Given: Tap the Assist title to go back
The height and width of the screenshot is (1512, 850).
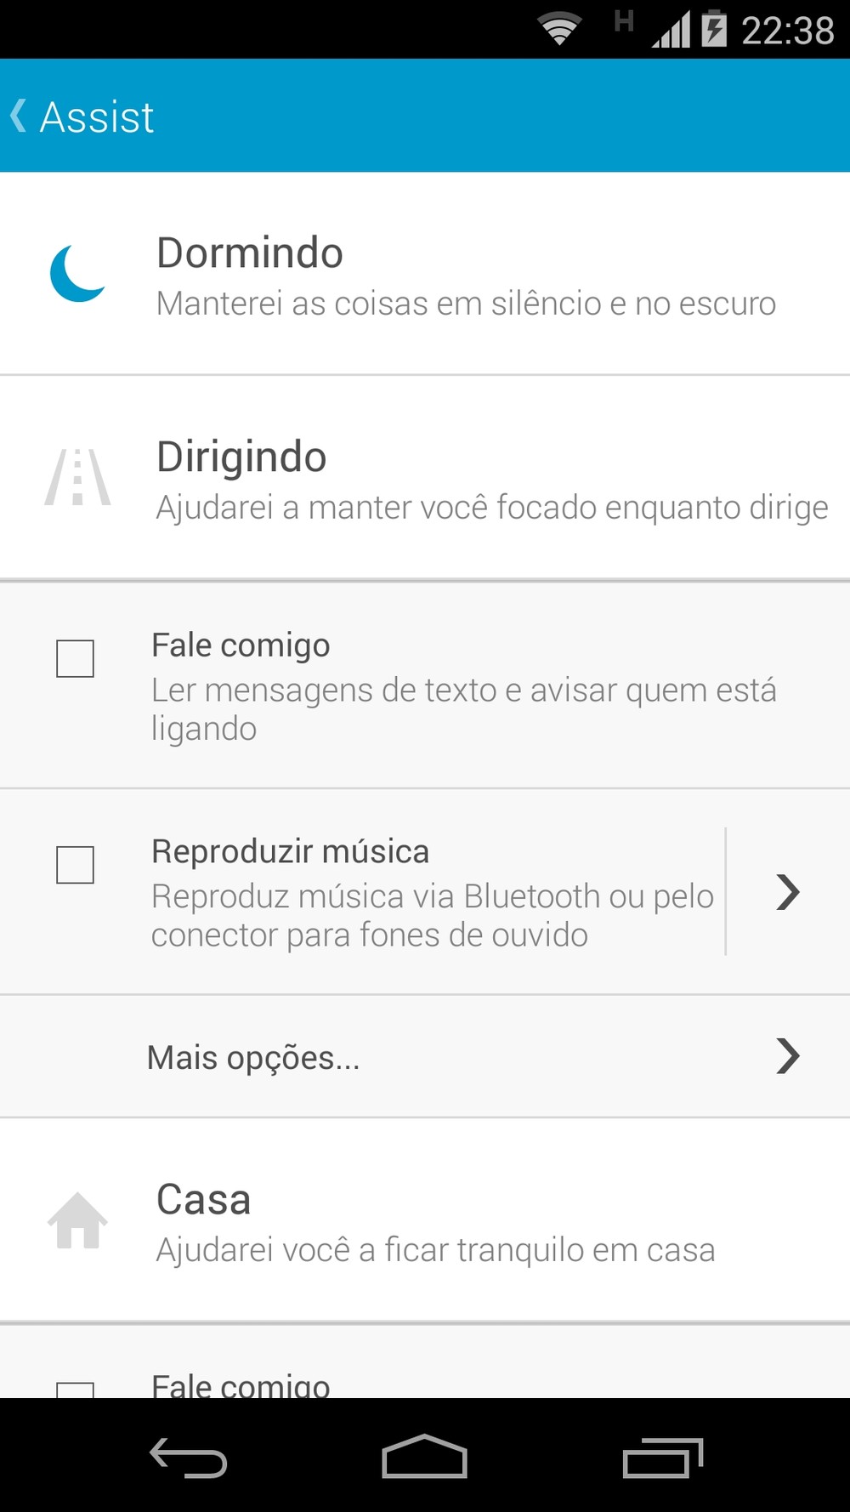Looking at the screenshot, I should tap(97, 117).
